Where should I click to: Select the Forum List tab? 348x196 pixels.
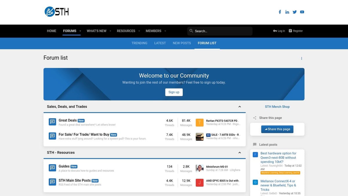[x=207, y=43]
